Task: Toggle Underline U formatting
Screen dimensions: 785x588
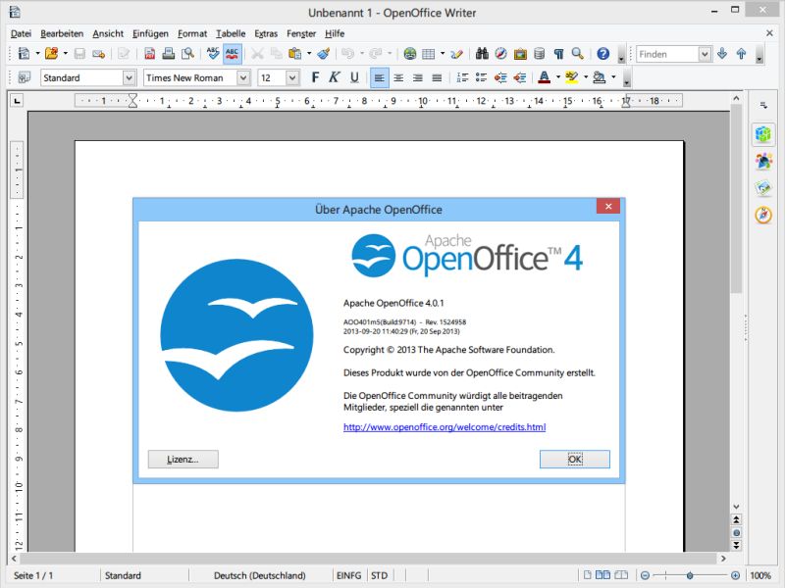Action: coord(354,77)
